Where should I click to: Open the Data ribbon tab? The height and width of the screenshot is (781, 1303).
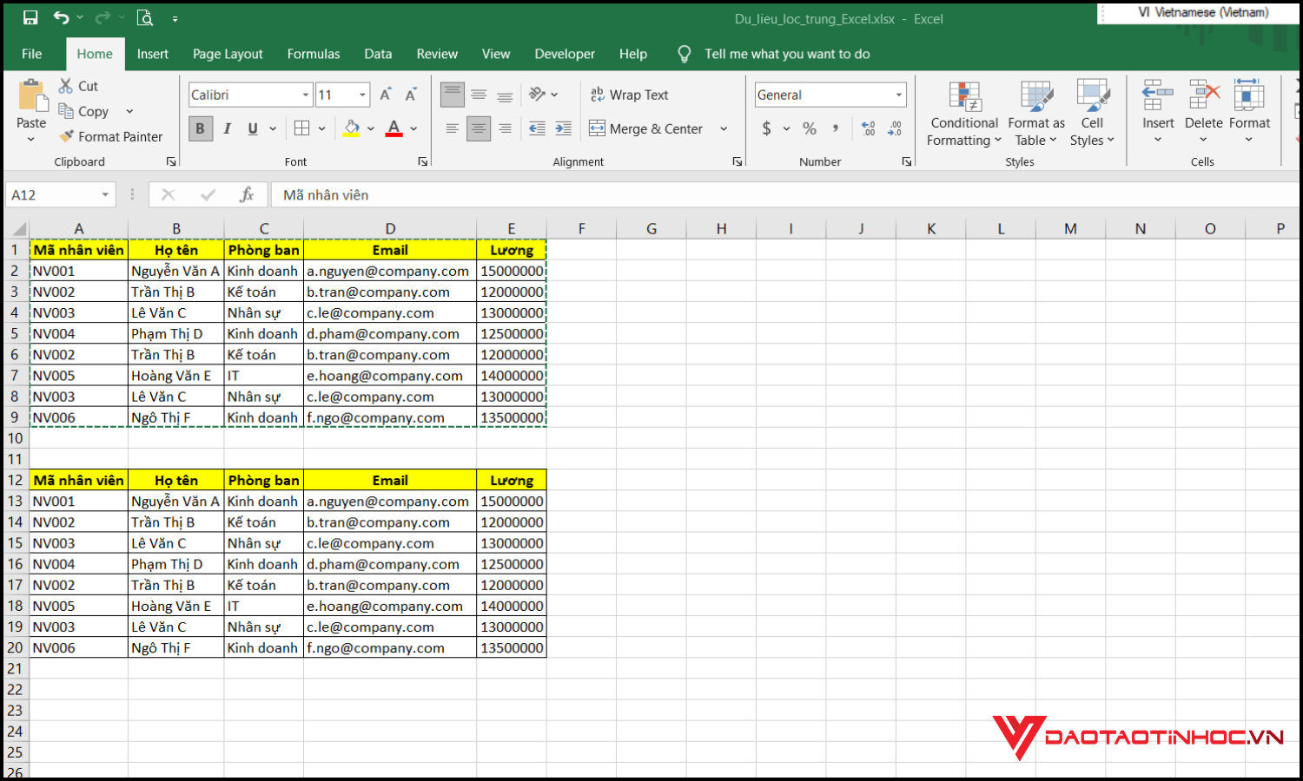pos(378,54)
